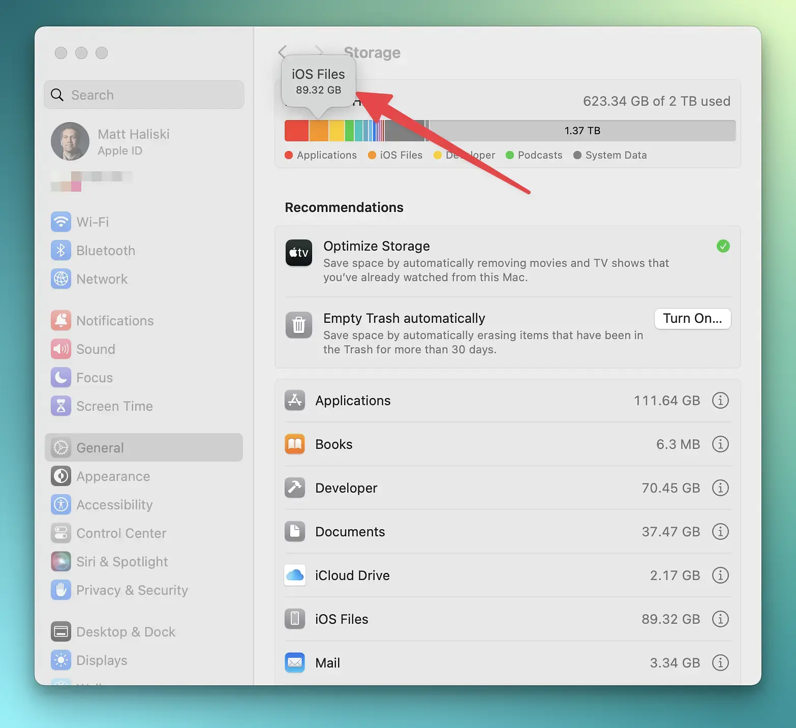
Task: Select Displays in the sidebar
Action: [x=144, y=660]
